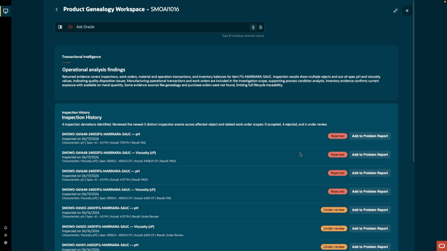Click Rejected badge on SMOWO-061648-24001 Viscosity row

pyautogui.click(x=338, y=191)
